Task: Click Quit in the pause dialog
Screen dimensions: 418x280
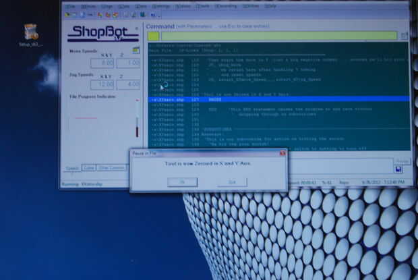Action: coord(232,182)
